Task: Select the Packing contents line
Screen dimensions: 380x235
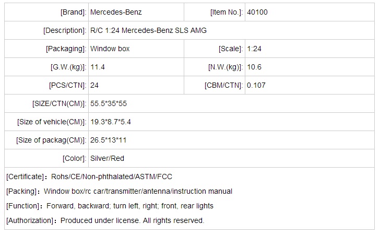Action: click(x=120, y=191)
